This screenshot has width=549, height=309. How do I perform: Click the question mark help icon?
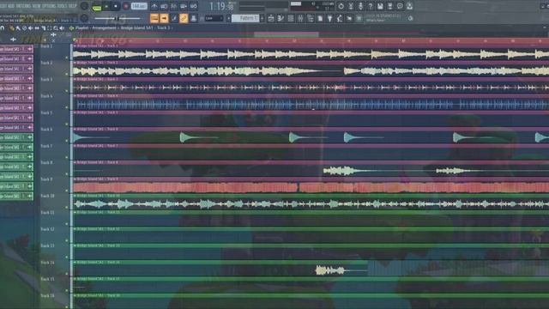tap(371, 6)
